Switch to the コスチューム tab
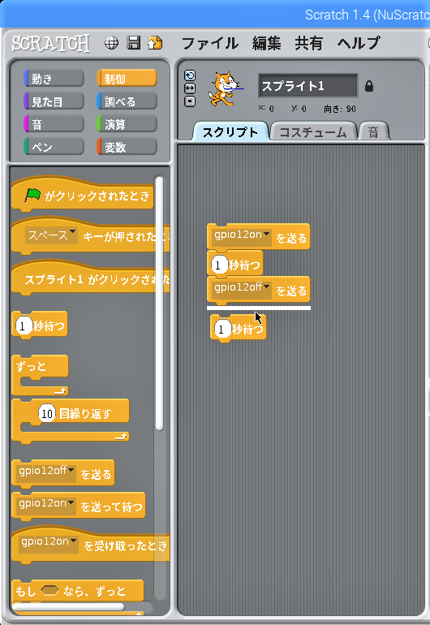Image resolution: width=430 pixels, height=625 pixels. point(313,132)
